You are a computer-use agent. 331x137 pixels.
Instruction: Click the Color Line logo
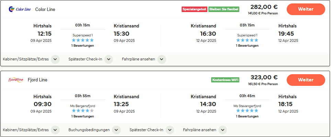(20, 9)
